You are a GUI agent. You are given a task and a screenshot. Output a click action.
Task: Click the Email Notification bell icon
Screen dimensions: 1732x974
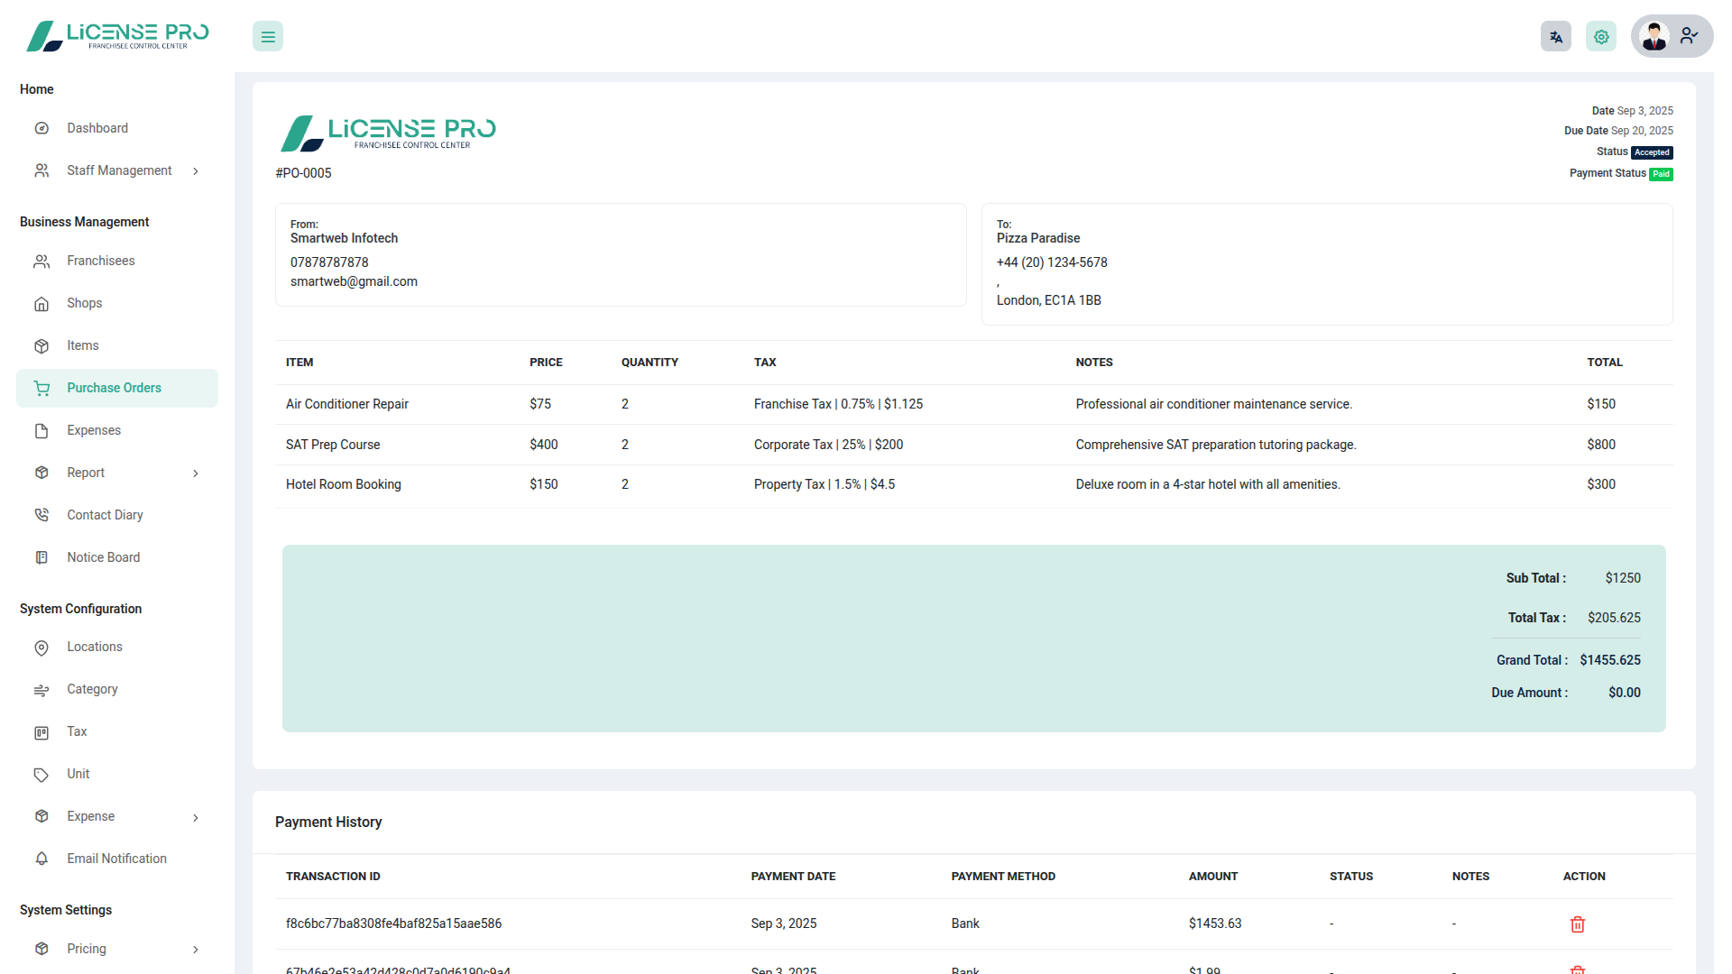pos(41,859)
